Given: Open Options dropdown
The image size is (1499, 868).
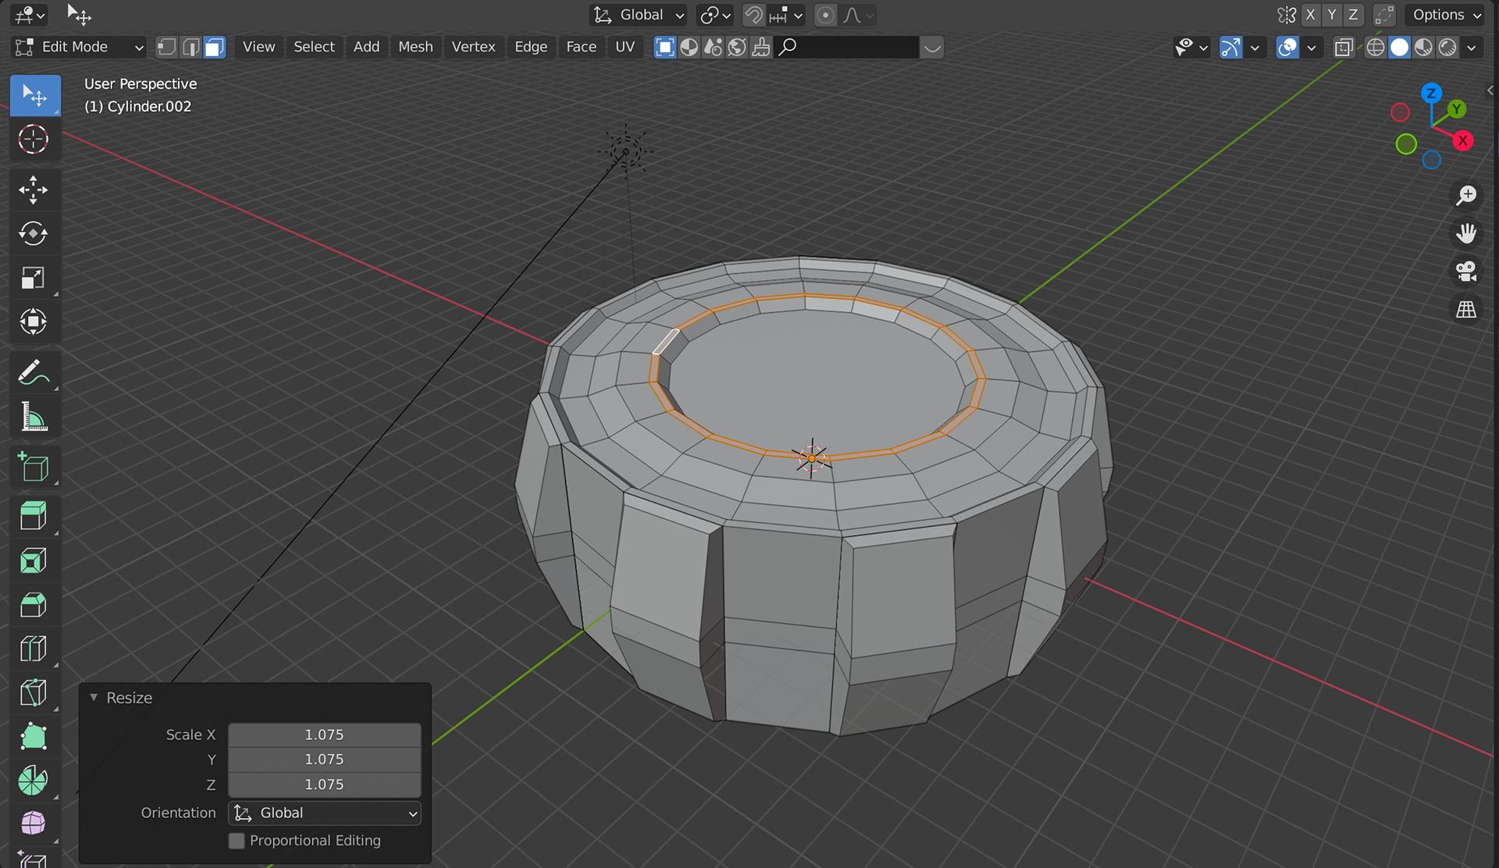Looking at the screenshot, I should pyautogui.click(x=1446, y=15).
